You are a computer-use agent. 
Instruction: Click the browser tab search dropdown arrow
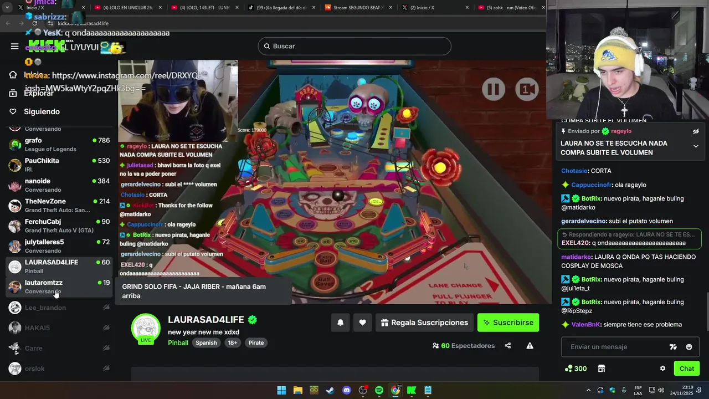pos(7,8)
